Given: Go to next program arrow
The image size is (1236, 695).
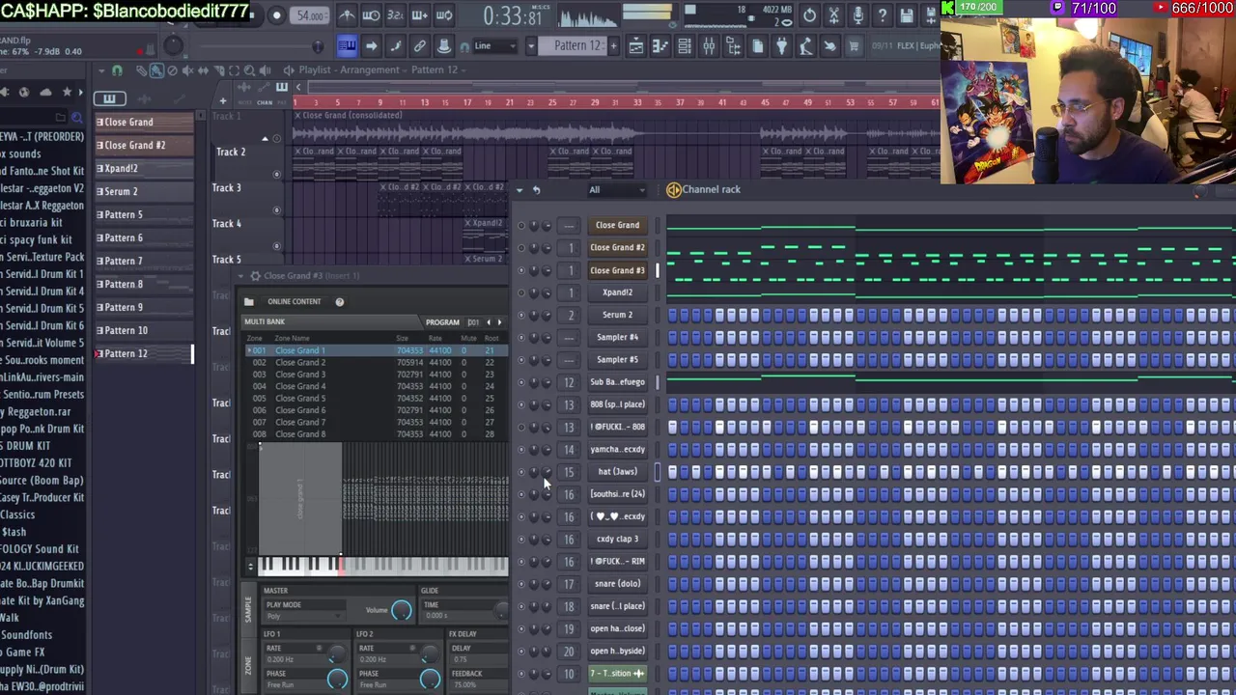Looking at the screenshot, I should [x=499, y=322].
